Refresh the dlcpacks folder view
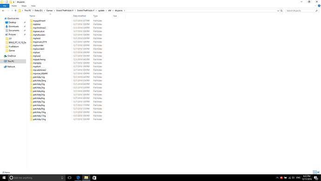The image size is (321, 181). (281, 11)
